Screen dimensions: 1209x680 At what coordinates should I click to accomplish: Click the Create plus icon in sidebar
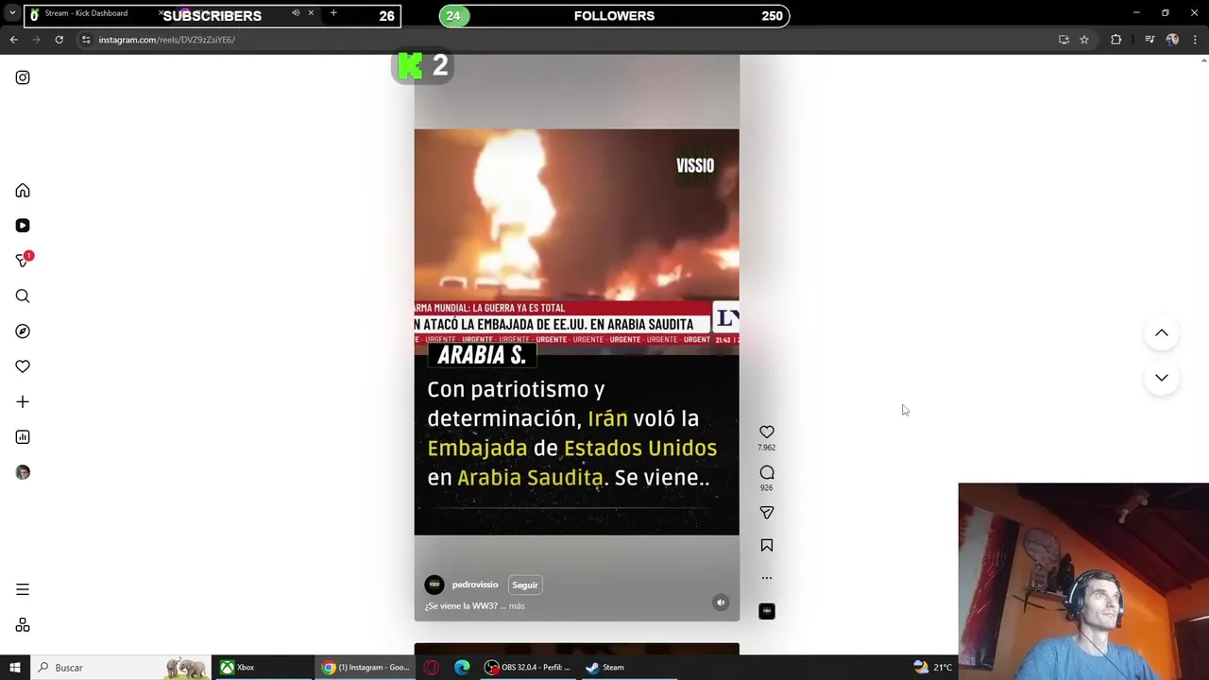coord(23,401)
